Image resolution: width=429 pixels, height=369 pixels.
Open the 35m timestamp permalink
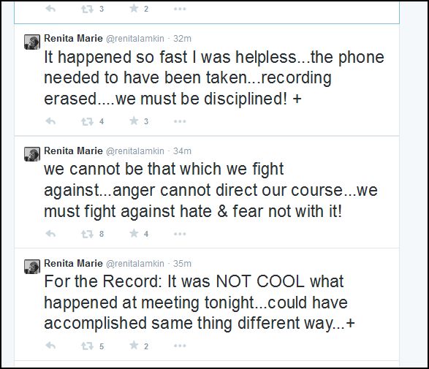pos(182,264)
